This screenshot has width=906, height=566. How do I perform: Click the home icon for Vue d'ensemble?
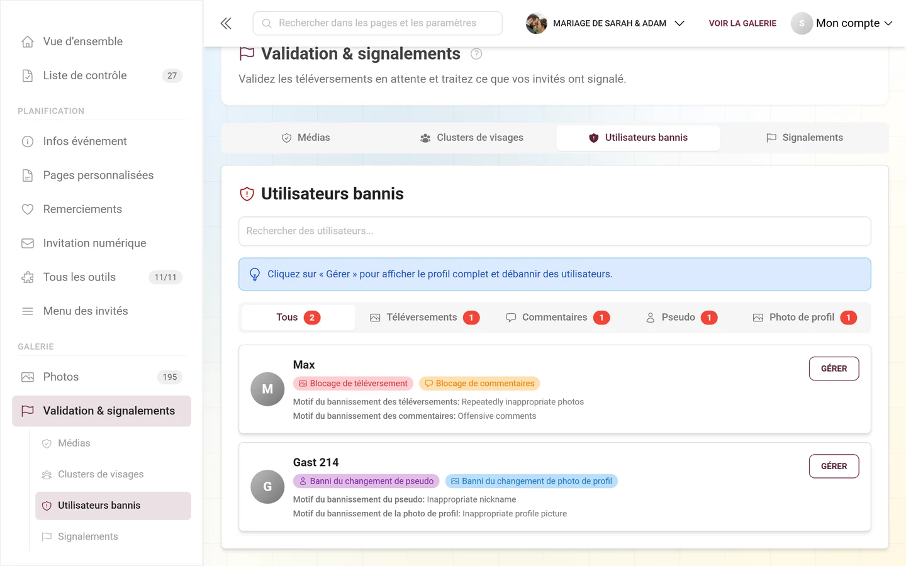28,42
